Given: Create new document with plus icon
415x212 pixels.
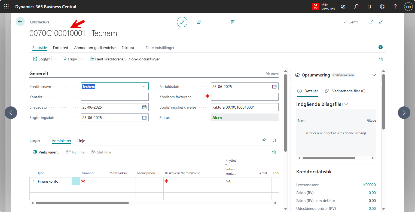Looking at the screenshot, I should [216, 22].
